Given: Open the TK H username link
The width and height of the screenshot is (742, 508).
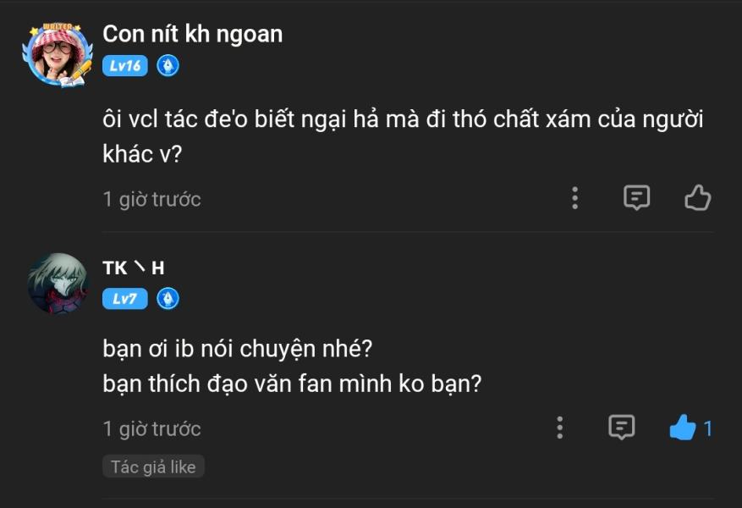Looking at the screenshot, I should (134, 268).
